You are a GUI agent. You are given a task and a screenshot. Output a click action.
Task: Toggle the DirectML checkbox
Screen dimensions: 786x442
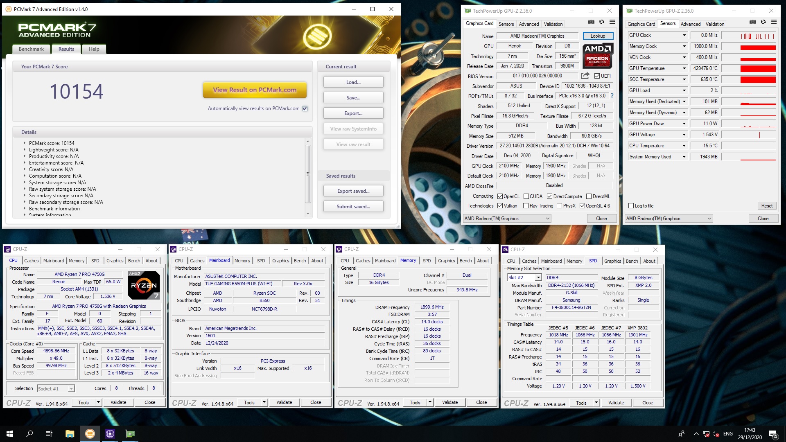coord(589,196)
